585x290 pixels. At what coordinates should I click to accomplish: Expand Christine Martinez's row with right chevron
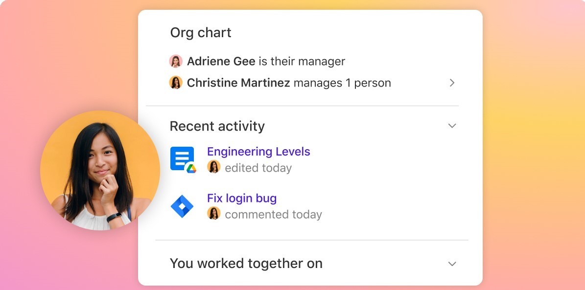point(452,83)
